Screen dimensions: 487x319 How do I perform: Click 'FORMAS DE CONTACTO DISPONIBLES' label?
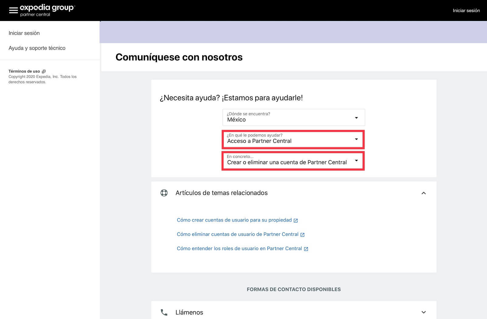point(294,290)
